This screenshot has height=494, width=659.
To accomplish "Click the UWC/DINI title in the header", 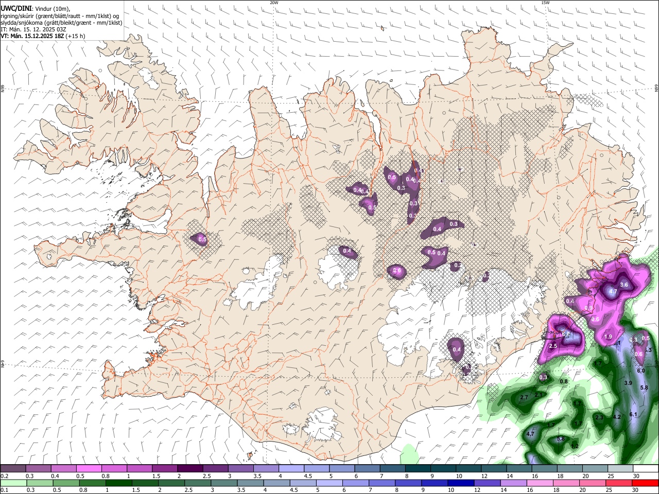I will pos(15,8).
